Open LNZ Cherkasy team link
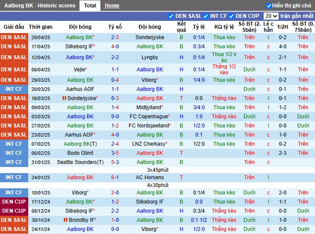The image size is (315, 234). point(149,144)
